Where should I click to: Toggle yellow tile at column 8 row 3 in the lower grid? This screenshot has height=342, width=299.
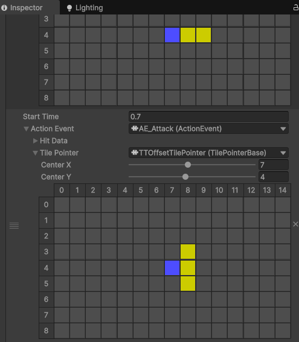tap(188, 252)
